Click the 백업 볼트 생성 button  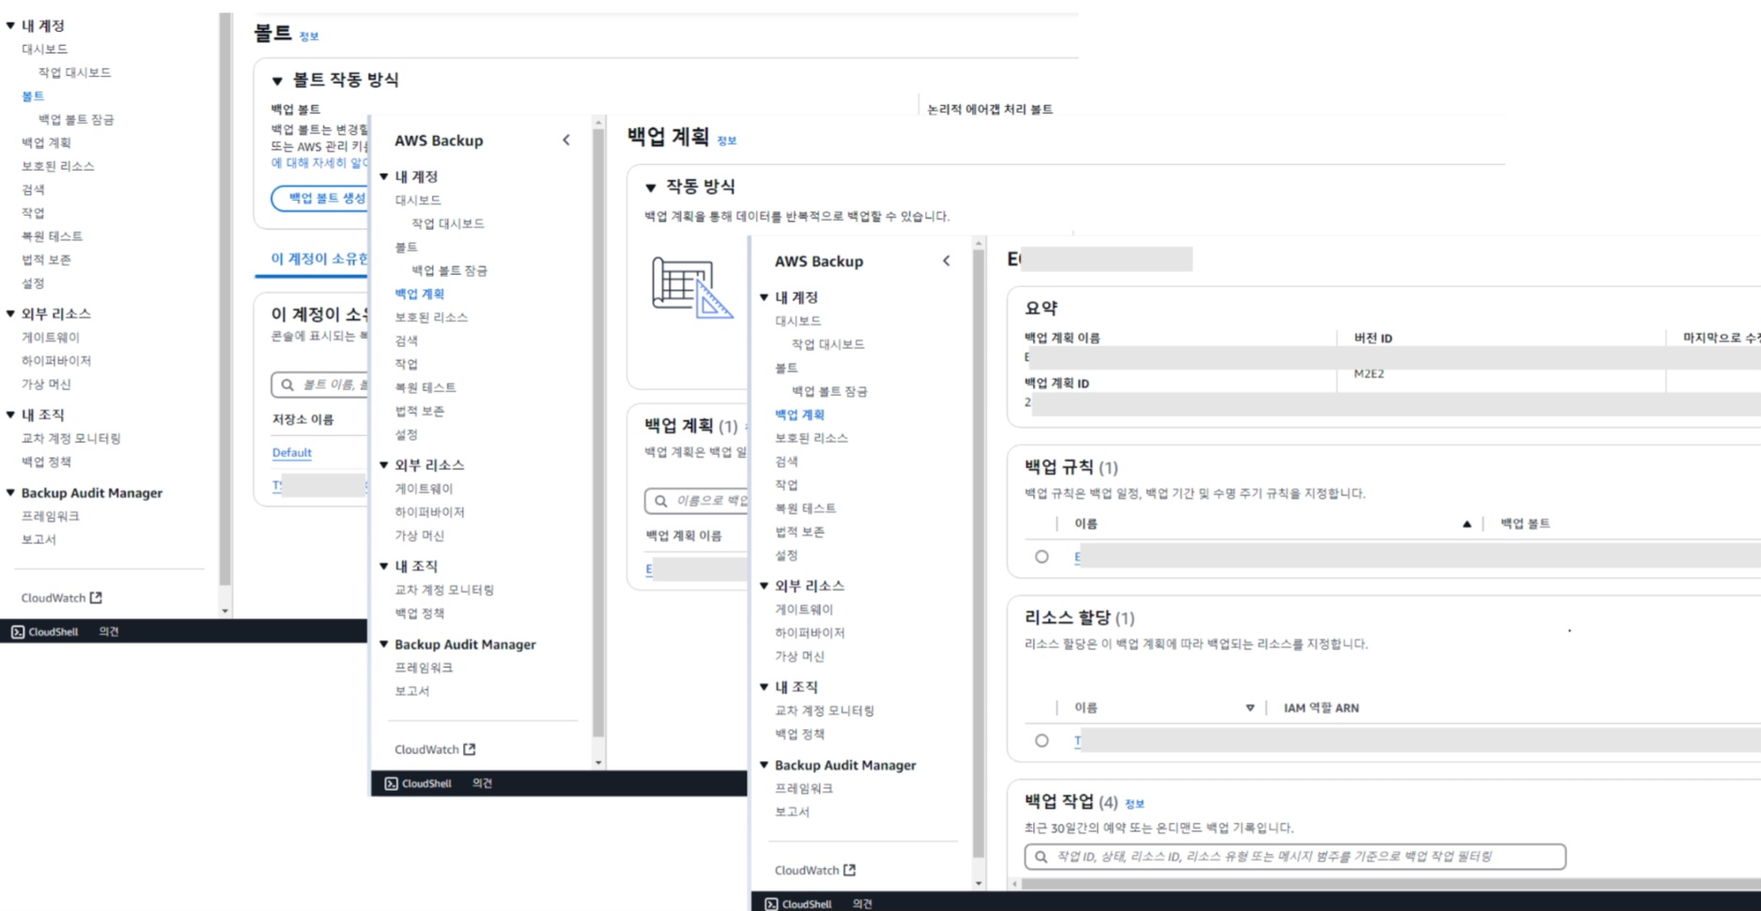click(x=321, y=198)
